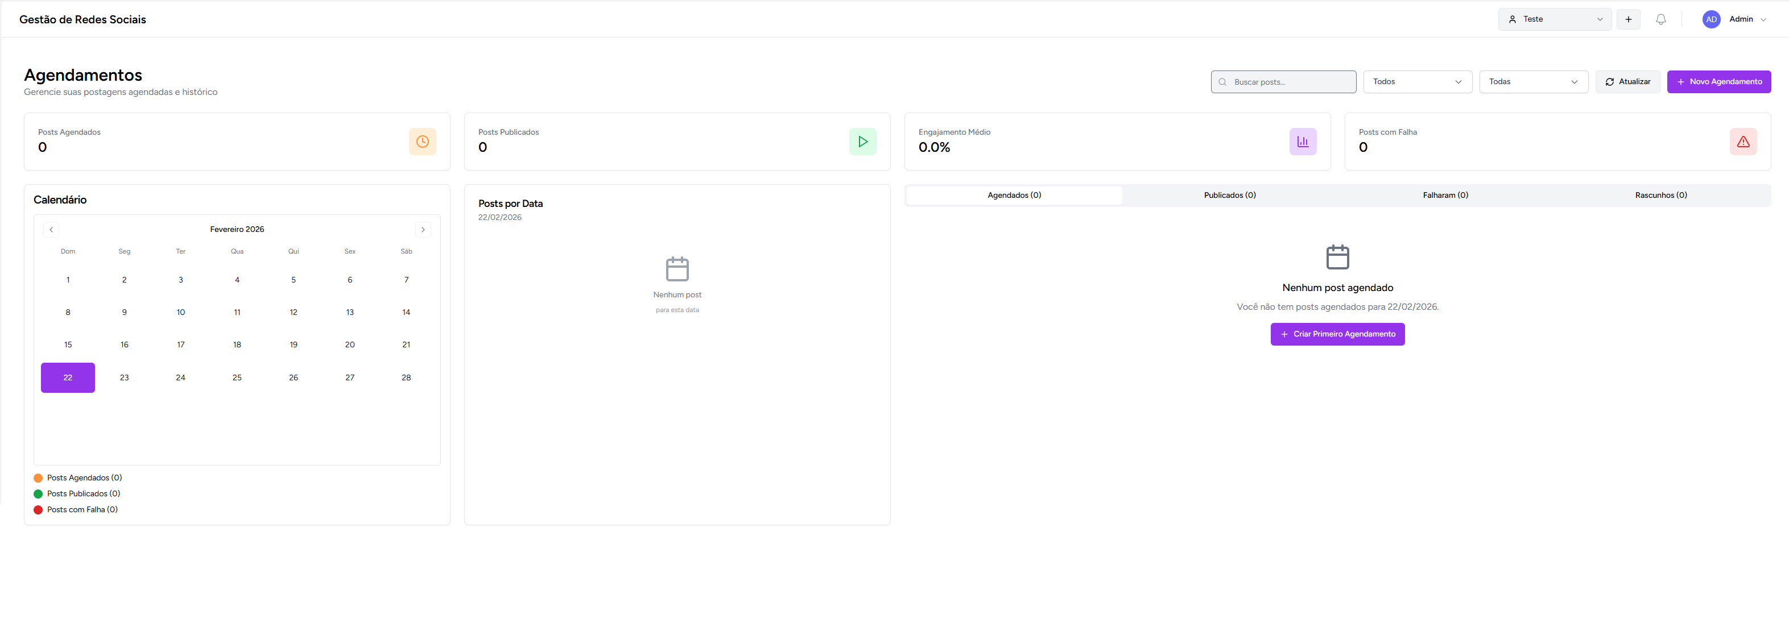Switch to the Rascunhos (0) tab
Image resolution: width=1789 pixels, height=631 pixels.
pyautogui.click(x=1660, y=195)
